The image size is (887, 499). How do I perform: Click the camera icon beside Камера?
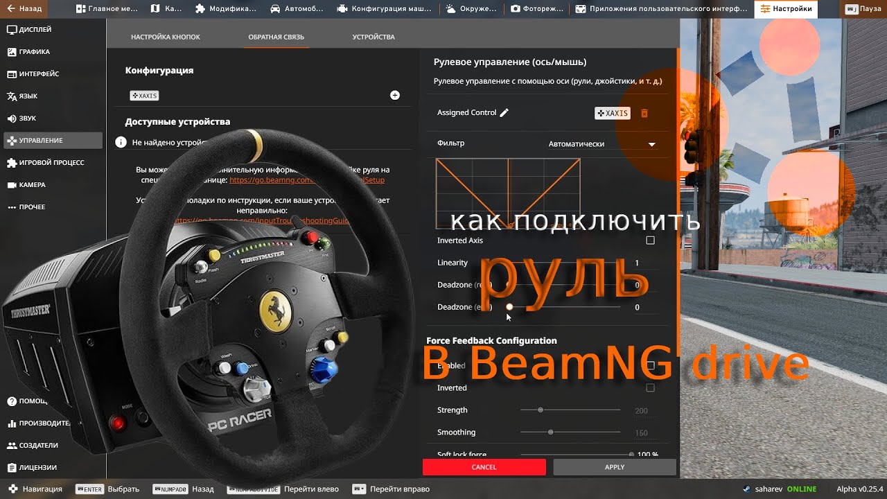12,185
